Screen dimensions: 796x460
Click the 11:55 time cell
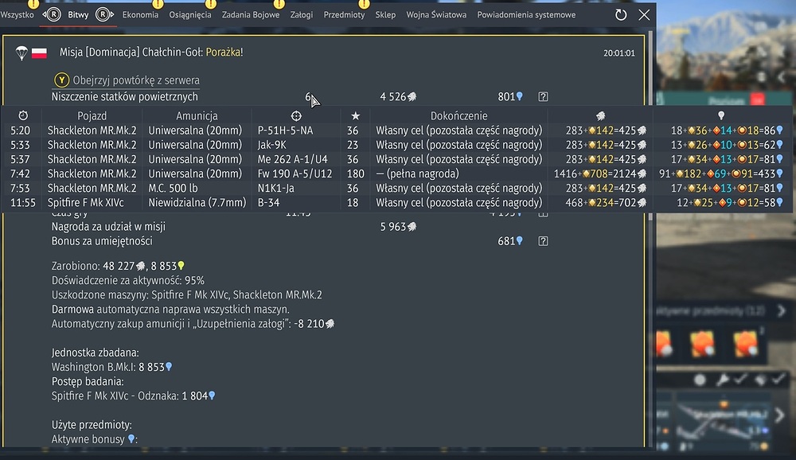tap(23, 203)
